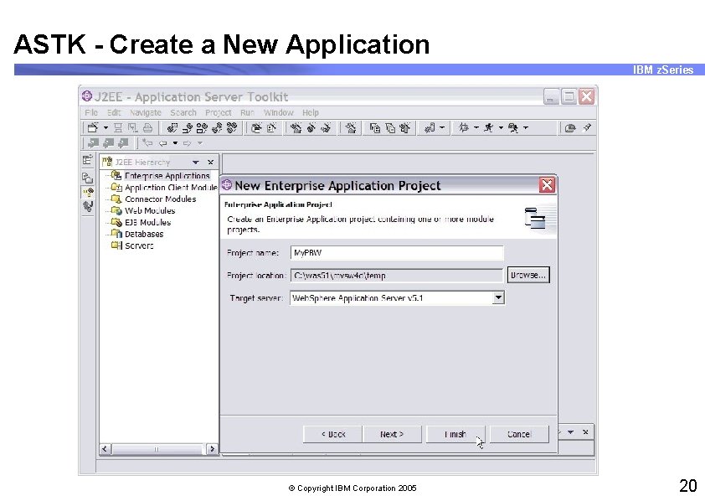The width and height of the screenshot is (705, 496).
Task: Select Connector Modules in the tree
Action: (160, 199)
